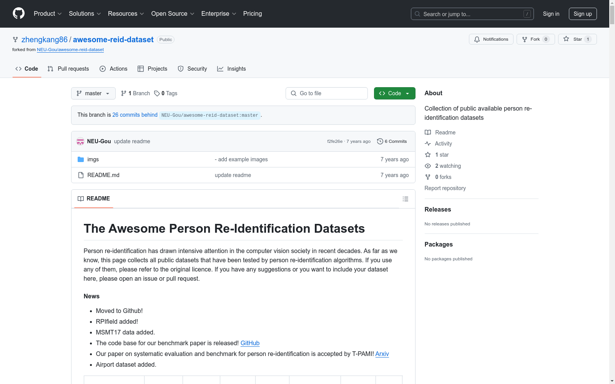
Task: Open the add example images commit
Action: coord(241,159)
